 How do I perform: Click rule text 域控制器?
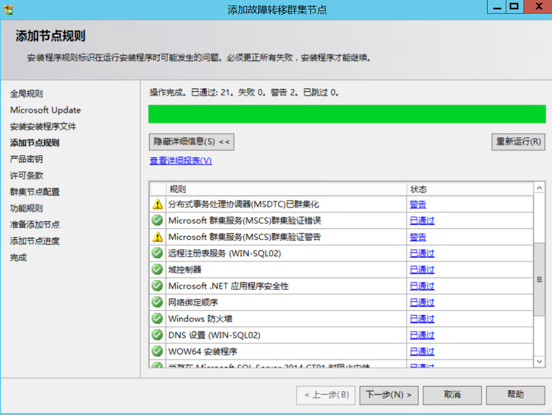click(185, 270)
